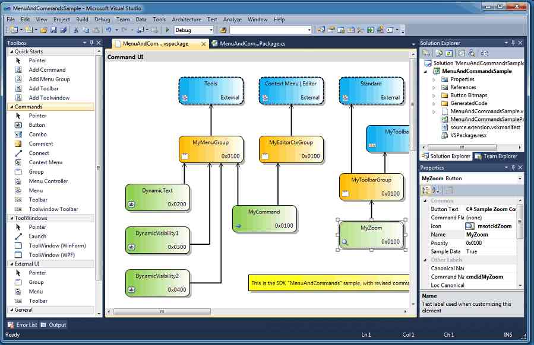The height and width of the screenshot is (345, 534).
Task: Select the Combo tool under Commands
Action: click(x=37, y=134)
